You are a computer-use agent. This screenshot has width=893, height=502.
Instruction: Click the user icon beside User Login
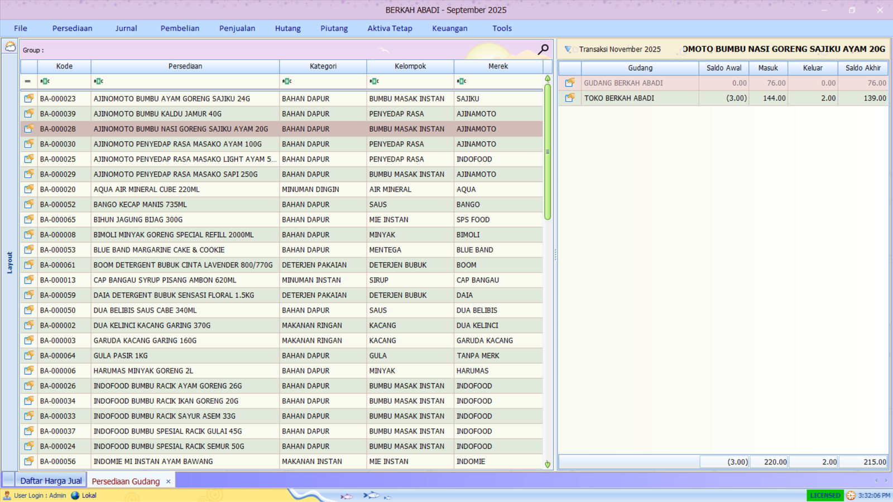point(7,495)
